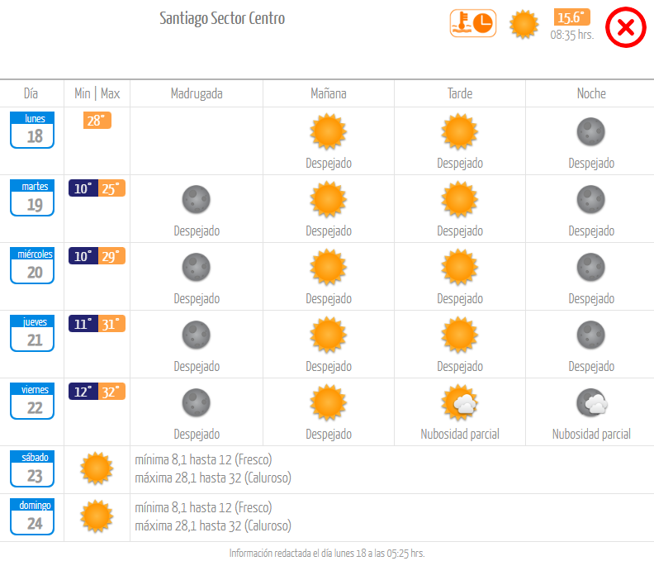Open the martes 19 calendar icon

[x=32, y=197]
